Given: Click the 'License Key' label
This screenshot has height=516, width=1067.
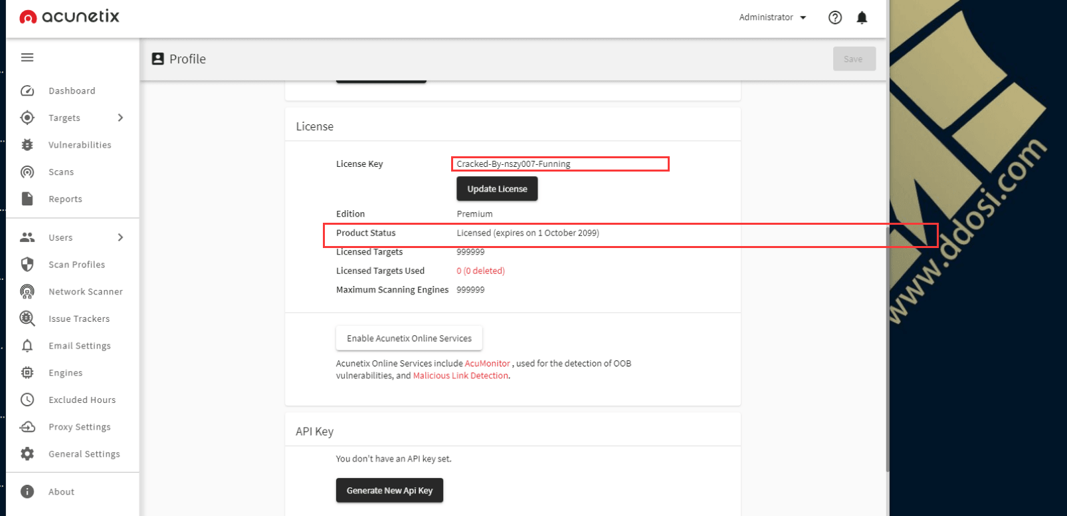Looking at the screenshot, I should pyautogui.click(x=359, y=164).
